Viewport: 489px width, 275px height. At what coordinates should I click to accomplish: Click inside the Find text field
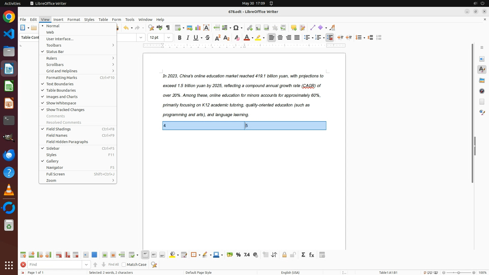[55, 265]
